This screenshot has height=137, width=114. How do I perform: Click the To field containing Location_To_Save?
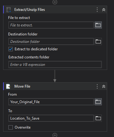click(51, 118)
